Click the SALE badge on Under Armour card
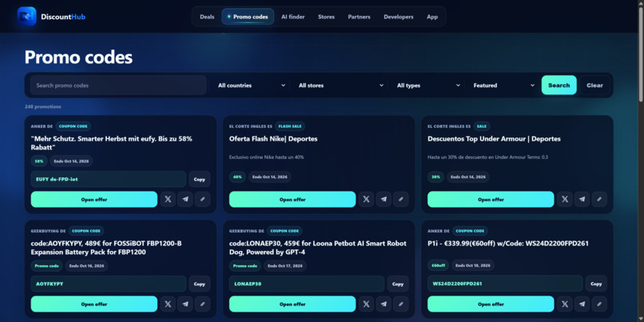Image resolution: width=644 pixels, height=322 pixels. [x=482, y=126]
